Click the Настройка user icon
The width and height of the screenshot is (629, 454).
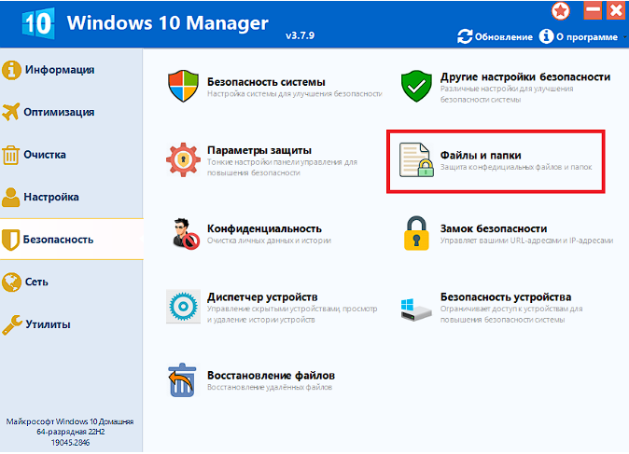tap(11, 197)
